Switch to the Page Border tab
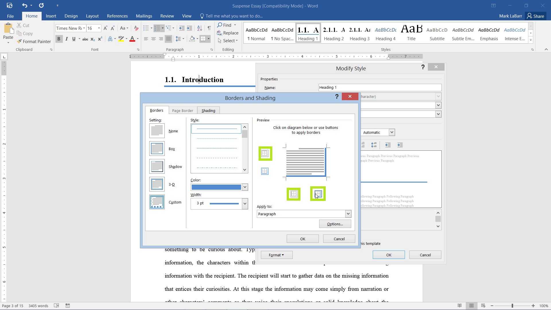The image size is (551, 310). click(x=183, y=111)
